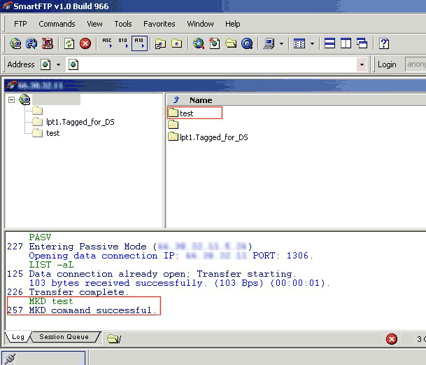Open the view style dropdown arrow

311,43
